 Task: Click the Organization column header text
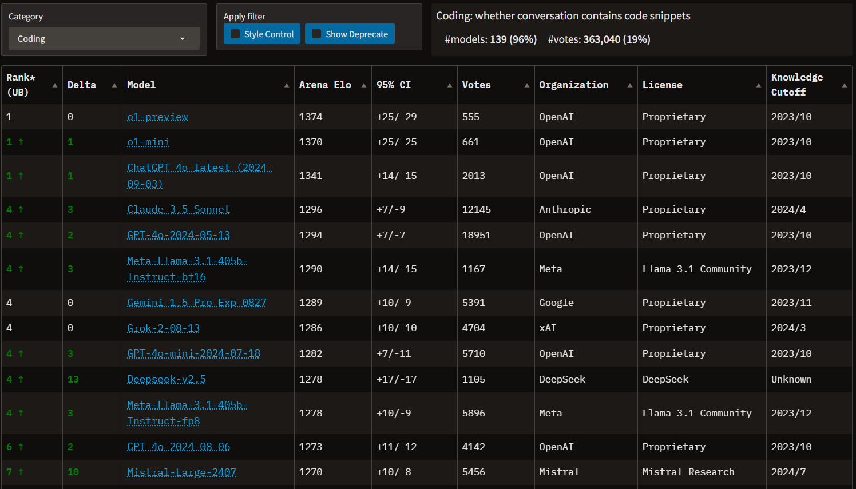pyautogui.click(x=574, y=85)
